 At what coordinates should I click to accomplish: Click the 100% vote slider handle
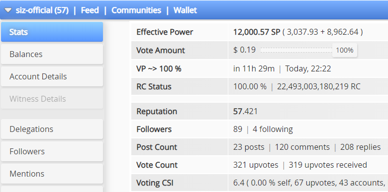coord(345,50)
